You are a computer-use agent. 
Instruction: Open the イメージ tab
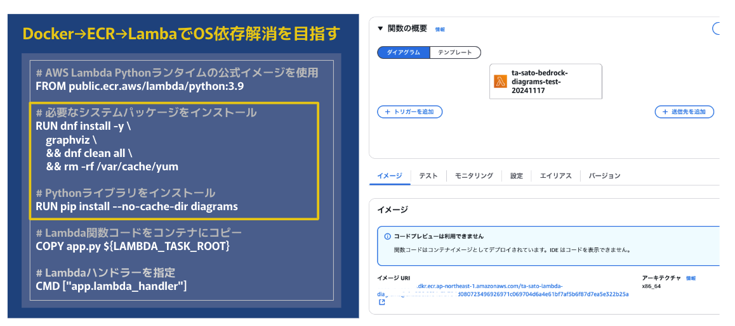[x=390, y=176]
